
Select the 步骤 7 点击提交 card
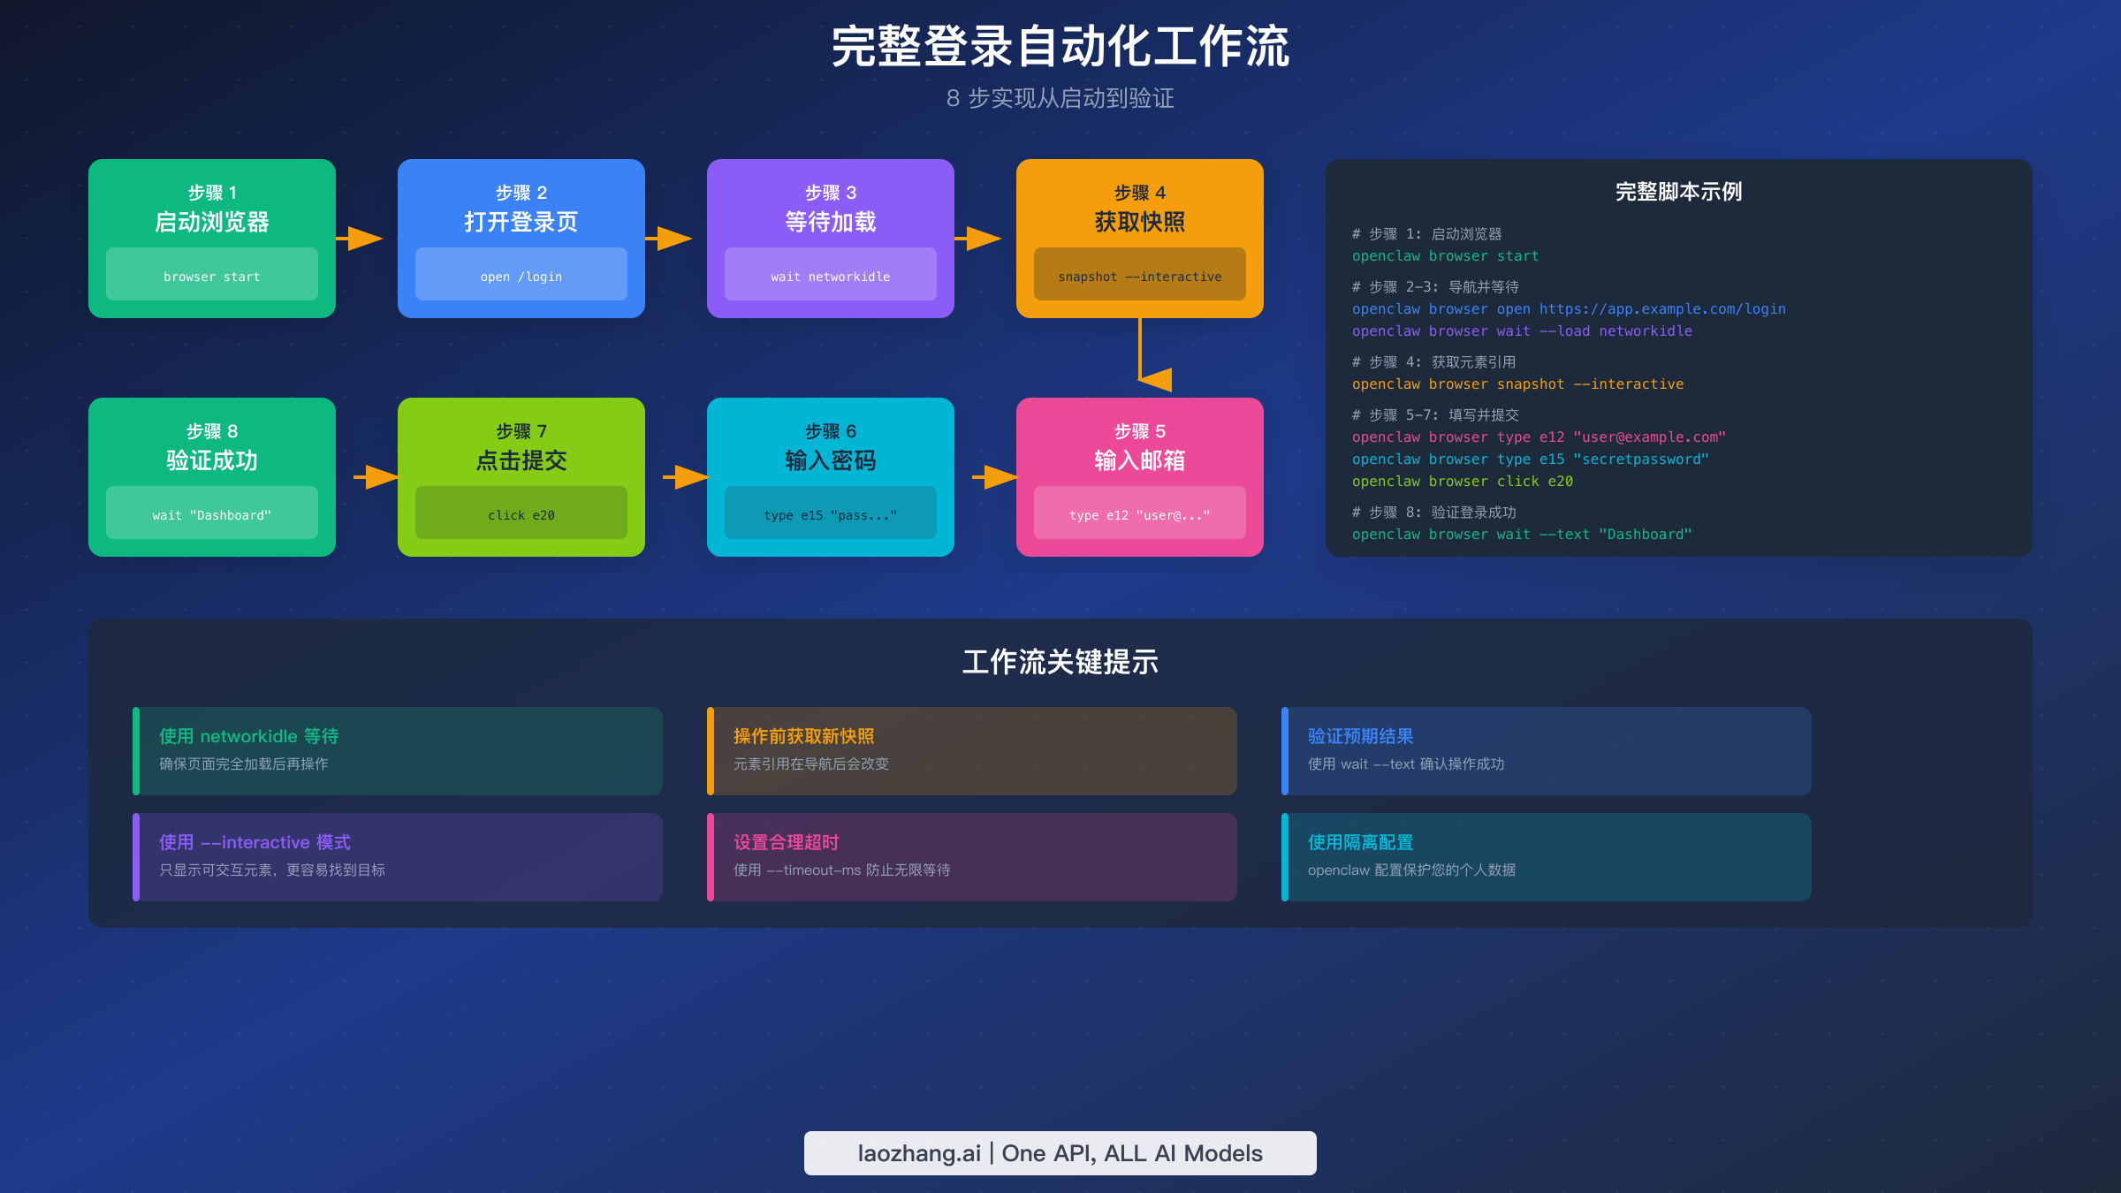coord(521,451)
